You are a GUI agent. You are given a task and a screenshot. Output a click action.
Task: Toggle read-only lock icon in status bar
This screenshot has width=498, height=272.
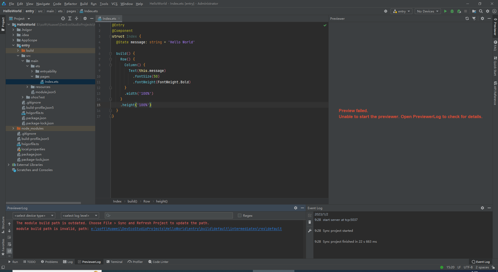click(493, 267)
